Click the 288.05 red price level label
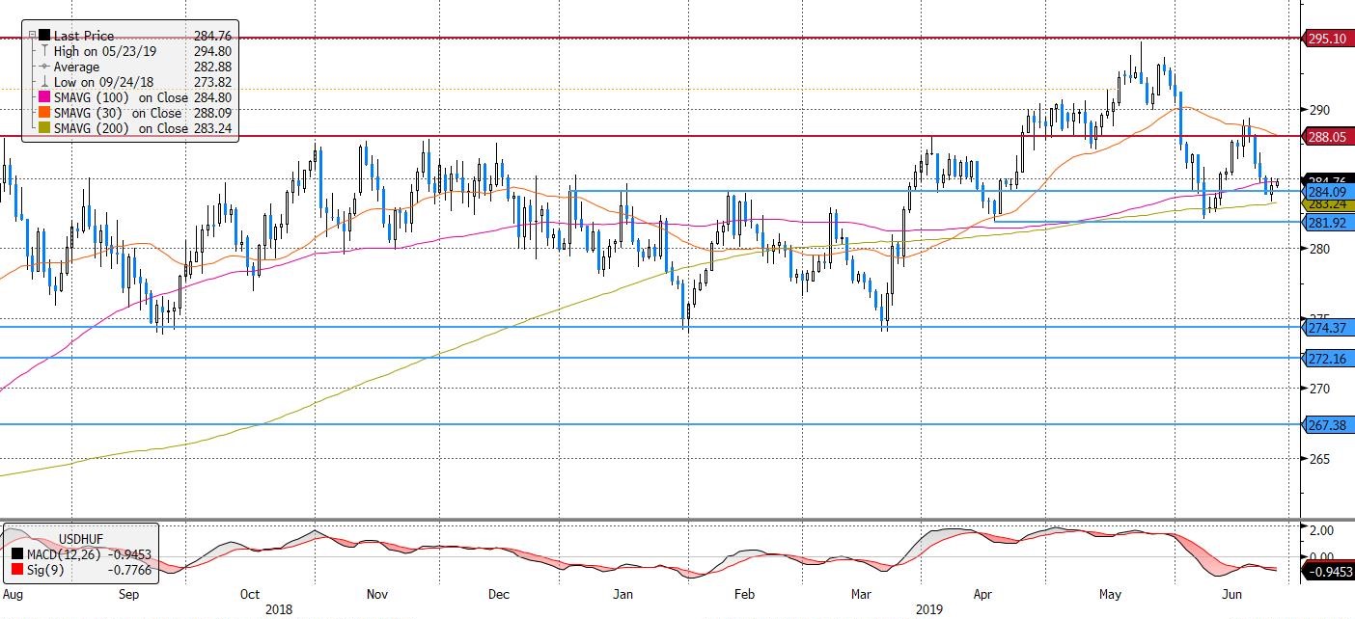 coord(1329,137)
